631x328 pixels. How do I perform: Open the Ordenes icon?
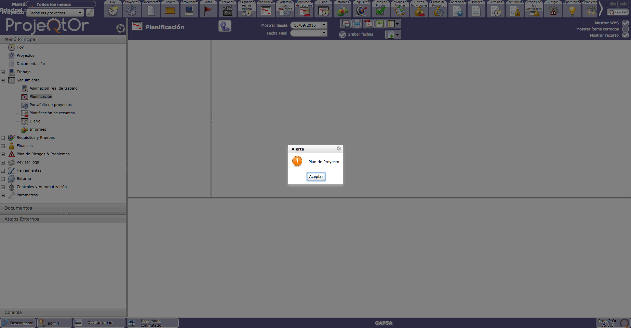point(476,11)
